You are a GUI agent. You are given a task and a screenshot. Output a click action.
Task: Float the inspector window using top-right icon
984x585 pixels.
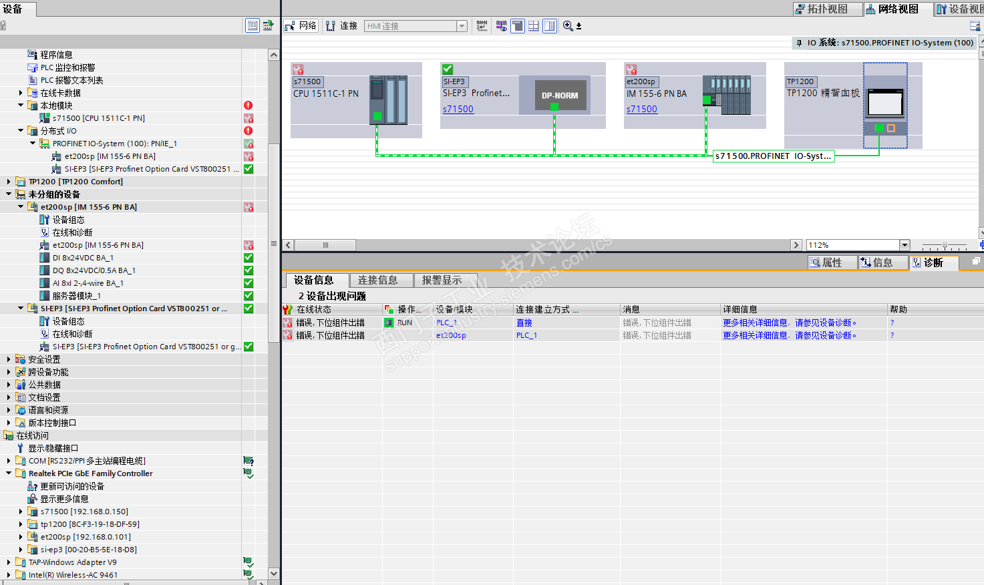(976, 261)
